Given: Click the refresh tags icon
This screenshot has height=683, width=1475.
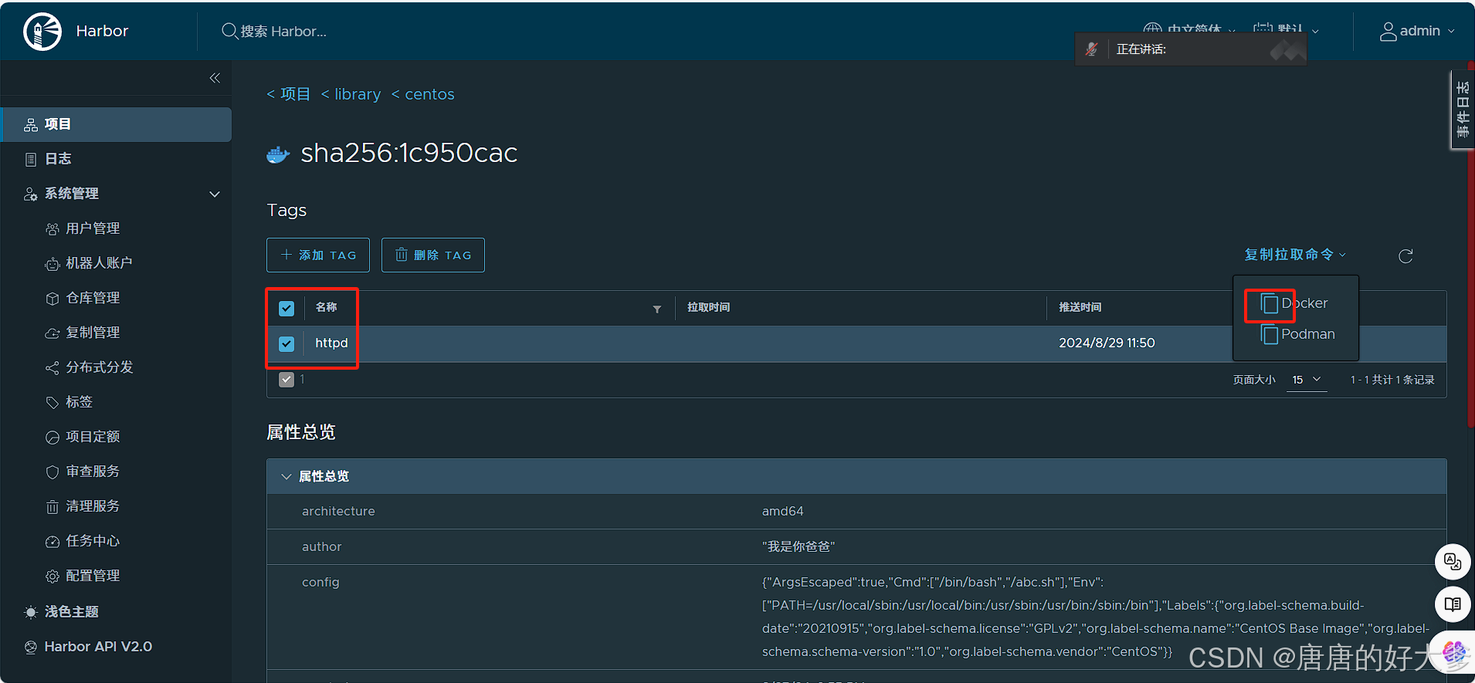Looking at the screenshot, I should click(1405, 256).
